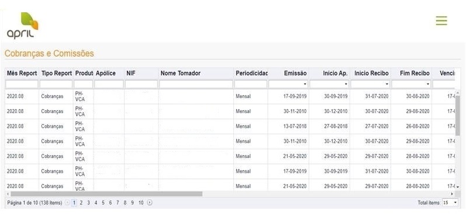Click Inicio Recibo cell 27-07-2020
This screenshot has width=466, height=214.
[377, 127]
